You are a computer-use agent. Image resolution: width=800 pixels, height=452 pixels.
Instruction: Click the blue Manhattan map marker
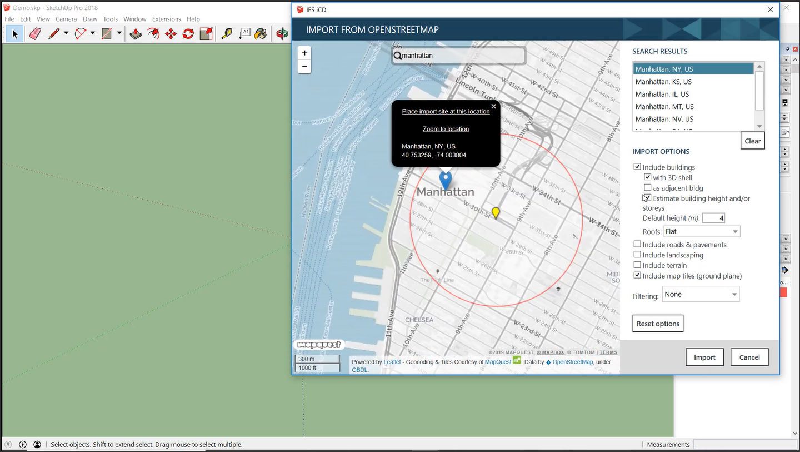[446, 180]
